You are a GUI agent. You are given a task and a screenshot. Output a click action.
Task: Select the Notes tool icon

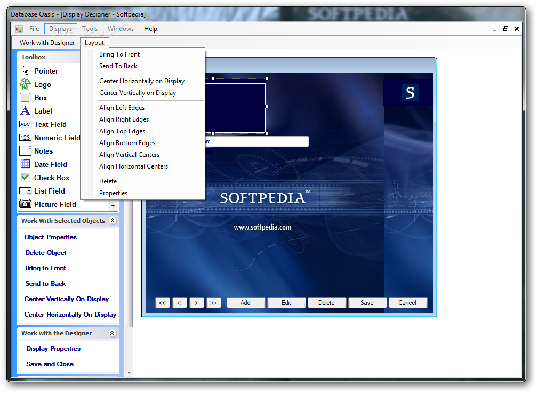(x=26, y=150)
